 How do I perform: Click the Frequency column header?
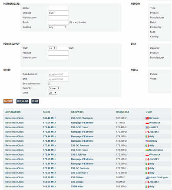pos(122,112)
